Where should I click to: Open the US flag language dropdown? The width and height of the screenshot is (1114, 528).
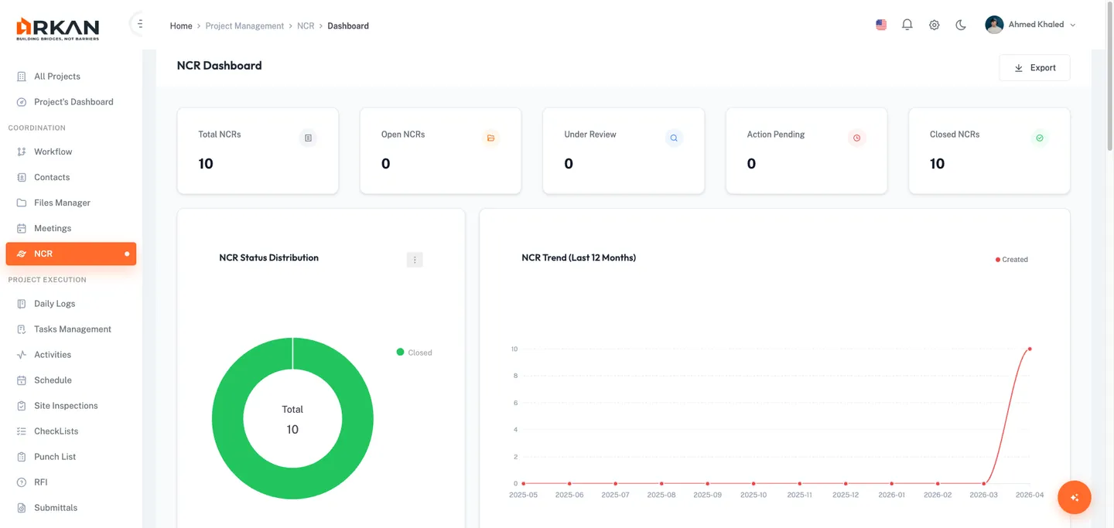(x=880, y=24)
